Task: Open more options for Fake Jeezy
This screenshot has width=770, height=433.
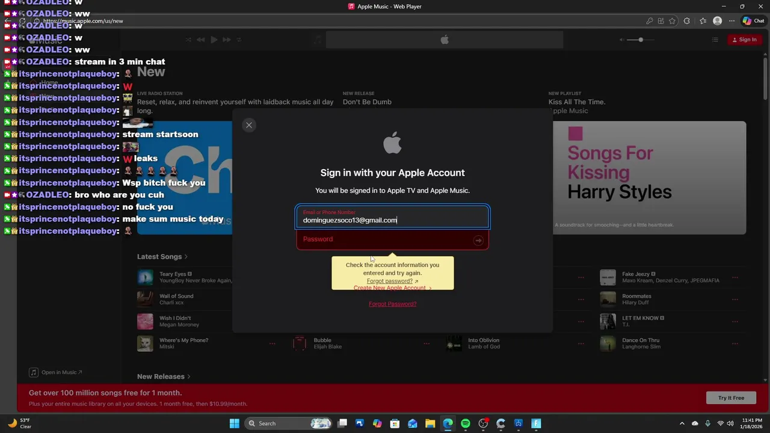Action: click(x=735, y=278)
